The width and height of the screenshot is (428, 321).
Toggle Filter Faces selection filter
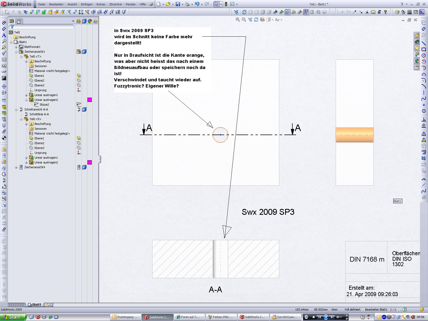(44, 12)
